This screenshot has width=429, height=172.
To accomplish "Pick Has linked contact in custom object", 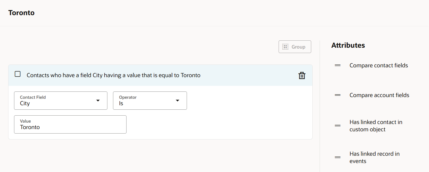I will pyautogui.click(x=376, y=126).
